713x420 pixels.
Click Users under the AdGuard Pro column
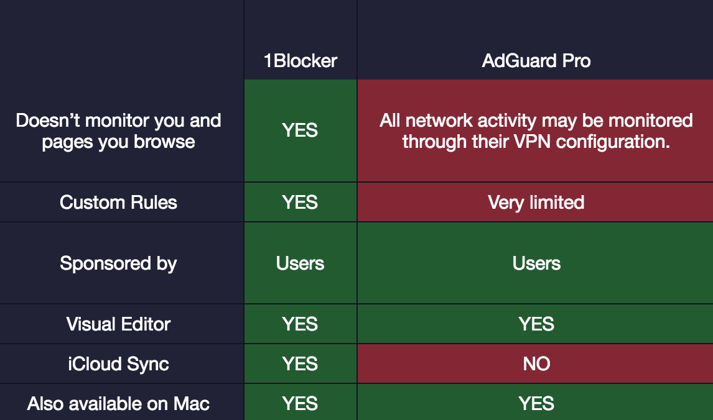(x=536, y=263)
